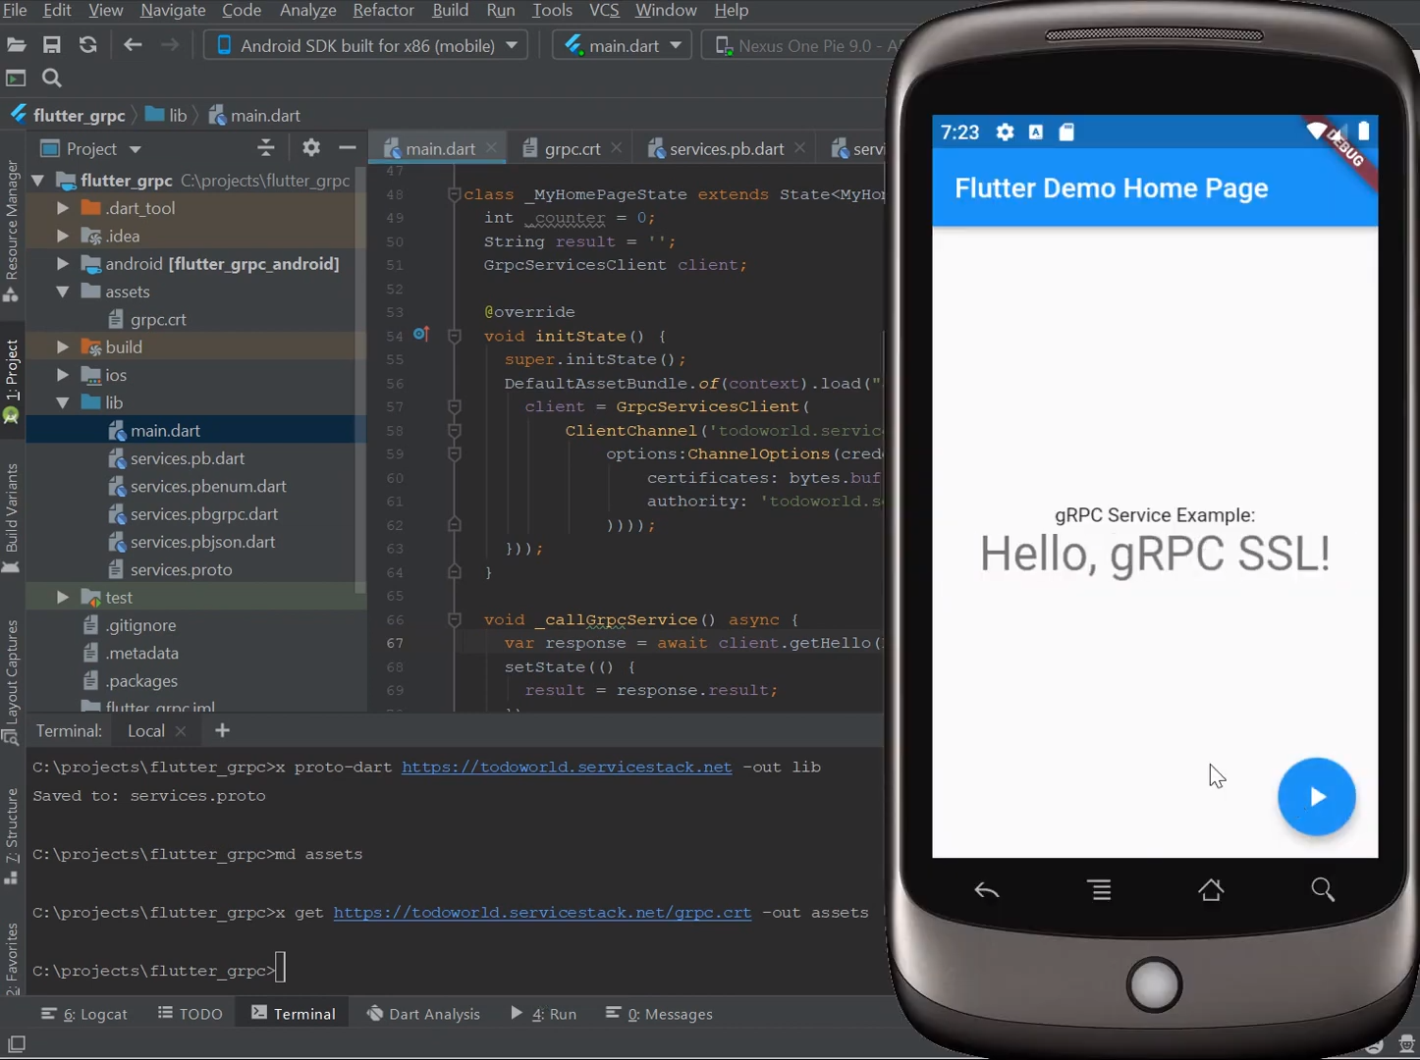
Task: Tap the emulator's blue play floating button
Action: [x=1316, y=796]
